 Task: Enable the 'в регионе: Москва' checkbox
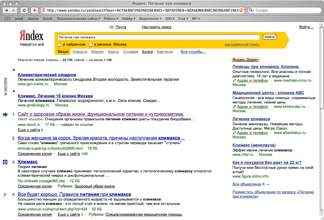tap(91, 44)
